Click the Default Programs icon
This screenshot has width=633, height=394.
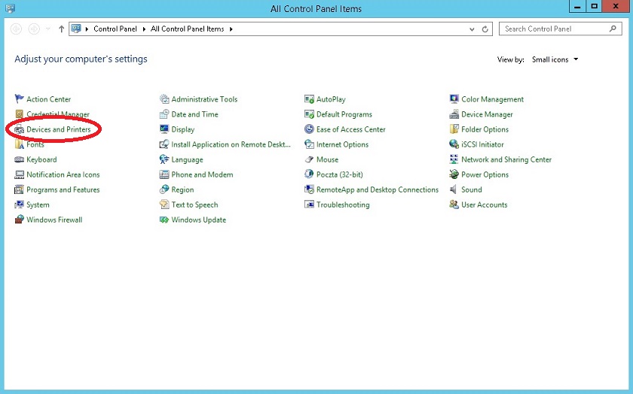pos(309,114)
